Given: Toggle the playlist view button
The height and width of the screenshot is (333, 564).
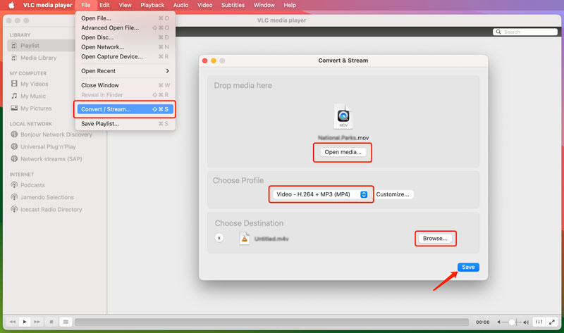Looking at the screenshot, I should tap(66, 322).
